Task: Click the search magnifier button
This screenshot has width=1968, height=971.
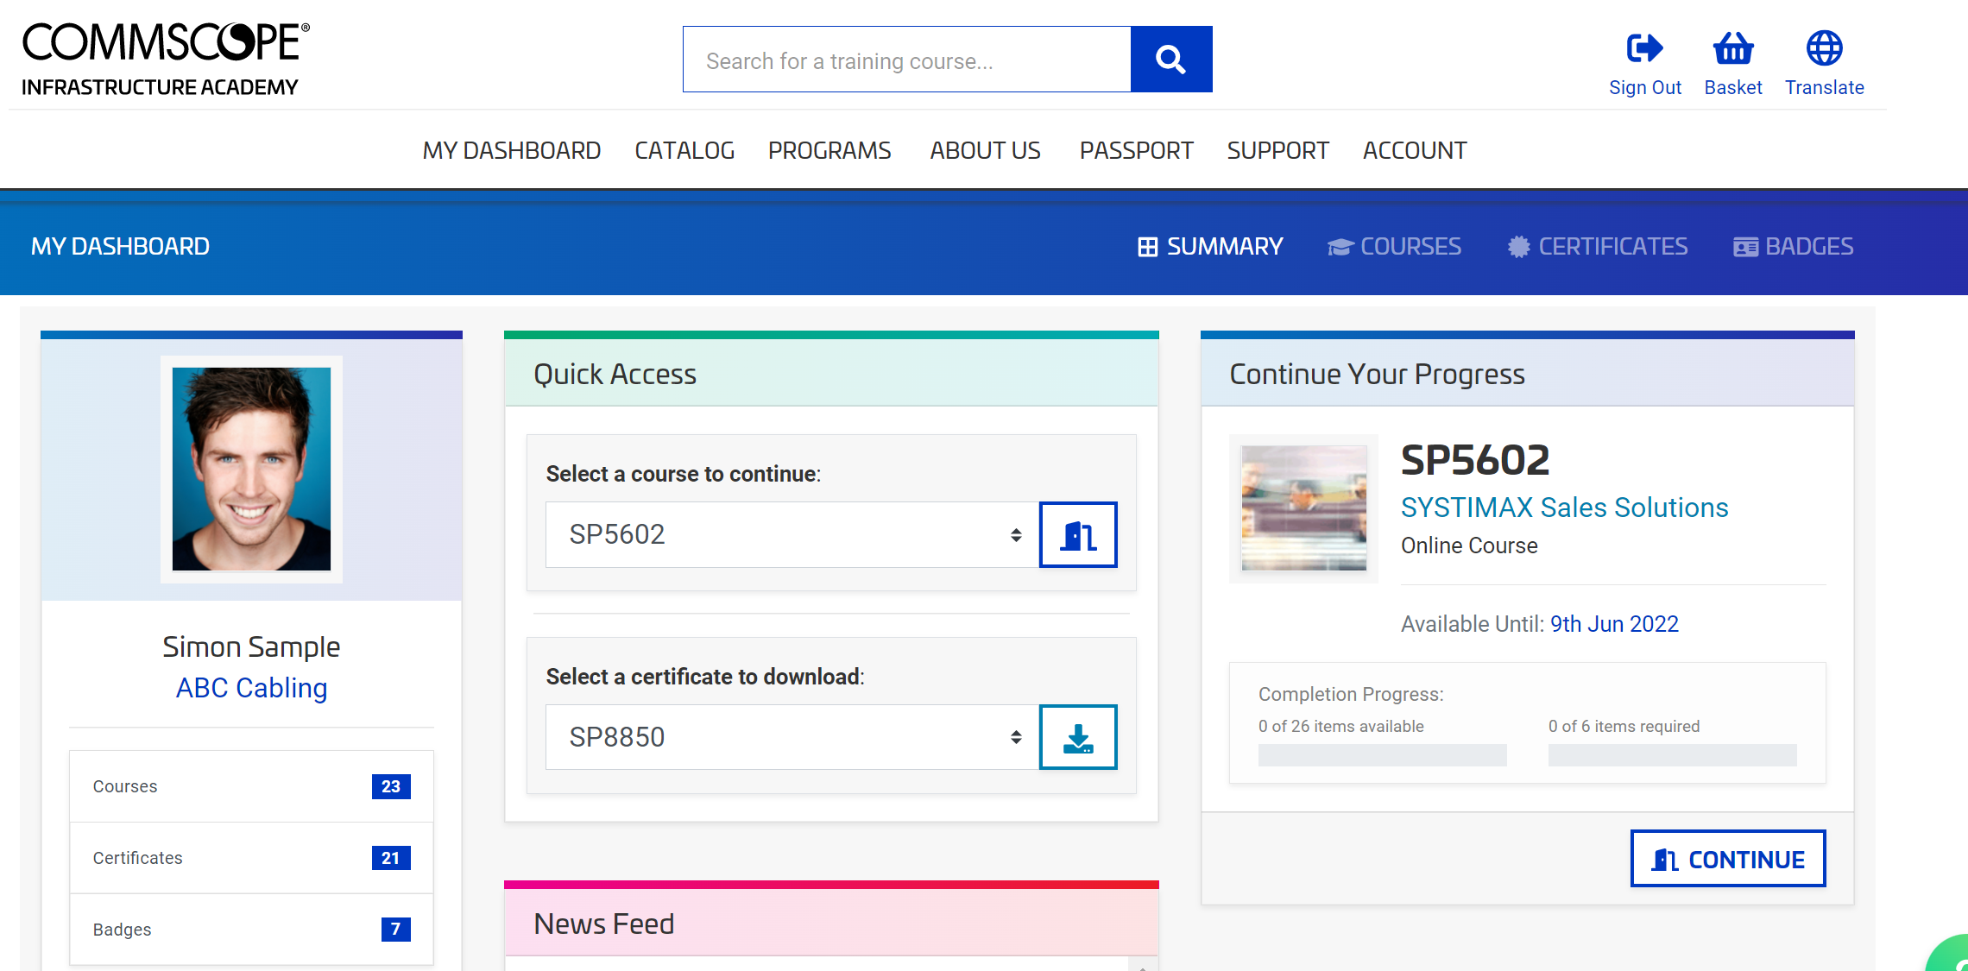Action: pos(1170,60)
